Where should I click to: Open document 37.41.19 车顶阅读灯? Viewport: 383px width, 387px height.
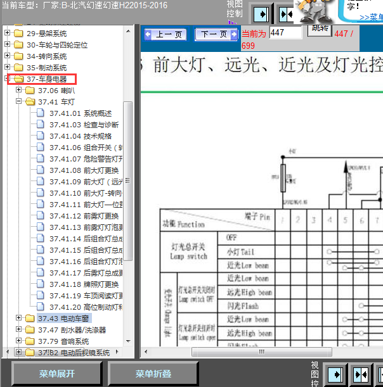tap(86, 296)
